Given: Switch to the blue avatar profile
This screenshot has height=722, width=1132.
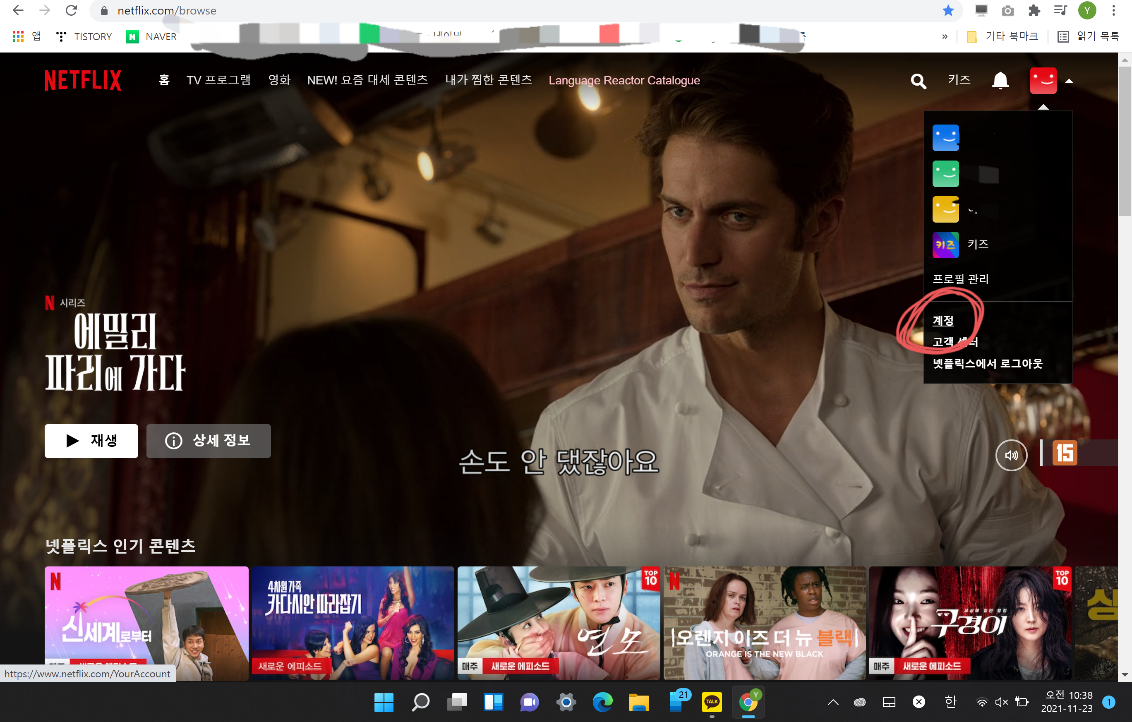Looking at the screenshot, I should [945, 138].
